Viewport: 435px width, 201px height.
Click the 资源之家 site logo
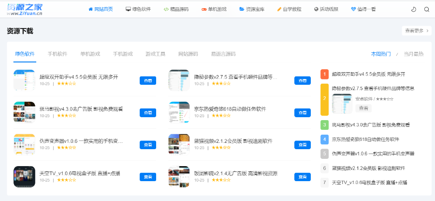(x=25, y=9)
